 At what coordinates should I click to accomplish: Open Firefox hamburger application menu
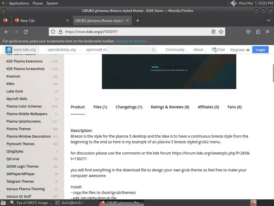[x=268, y=32]
